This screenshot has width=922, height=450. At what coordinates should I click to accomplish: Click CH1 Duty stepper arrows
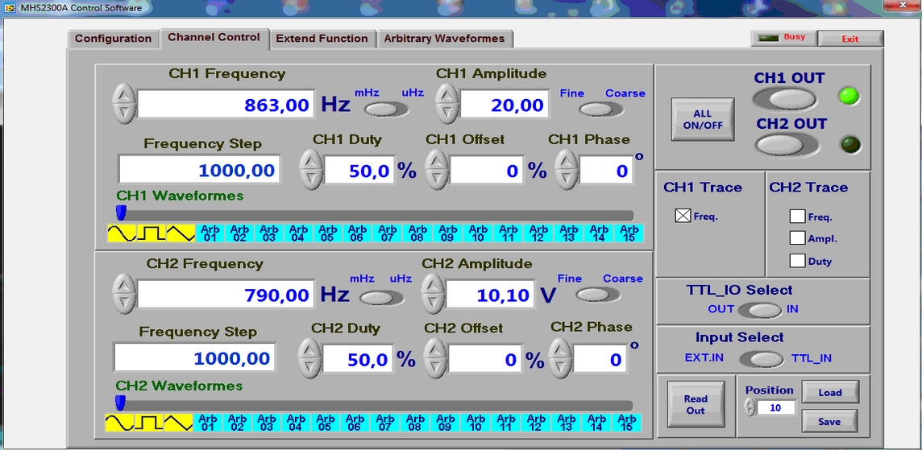tap(311, 169)
